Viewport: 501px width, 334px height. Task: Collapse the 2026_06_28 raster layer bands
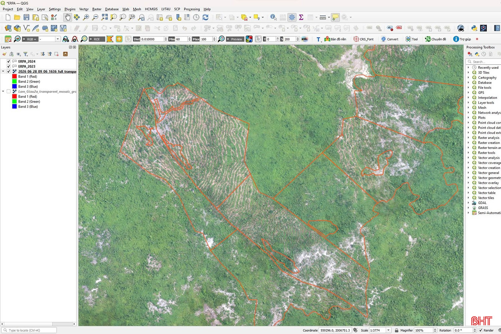pos(3,71)
